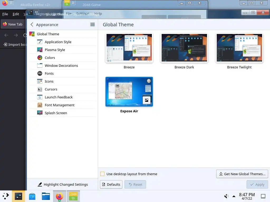Select the Expose Air theme thumbnail
270x202 pixels.
pos(129,92)
